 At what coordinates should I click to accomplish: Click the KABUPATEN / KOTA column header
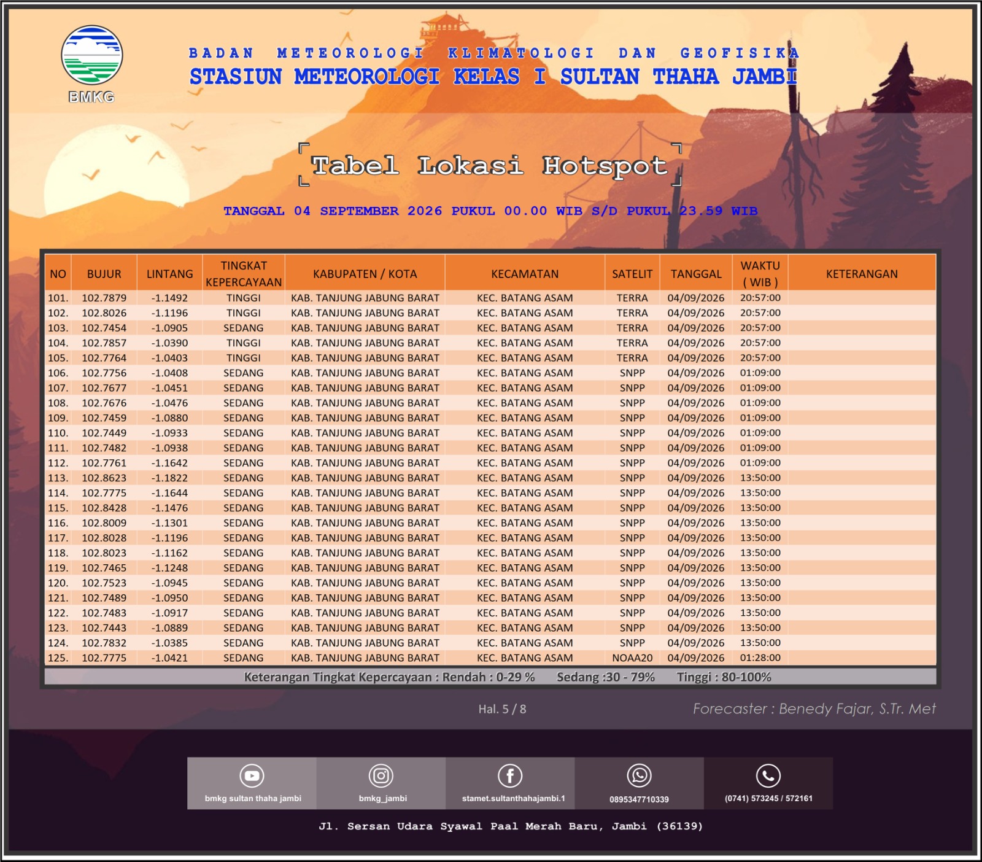click(365, 274)
